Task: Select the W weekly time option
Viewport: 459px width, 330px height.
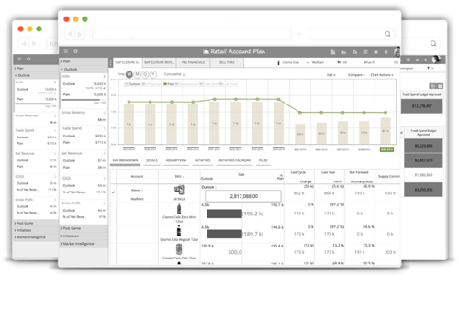Action: (129, 74)
